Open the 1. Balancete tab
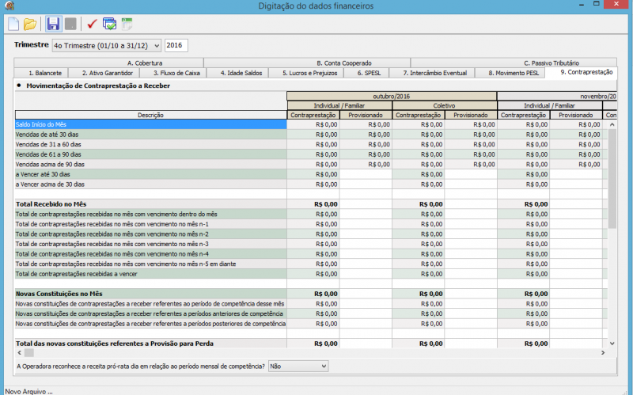Screen dimensions: 633x395 point(42,73)
